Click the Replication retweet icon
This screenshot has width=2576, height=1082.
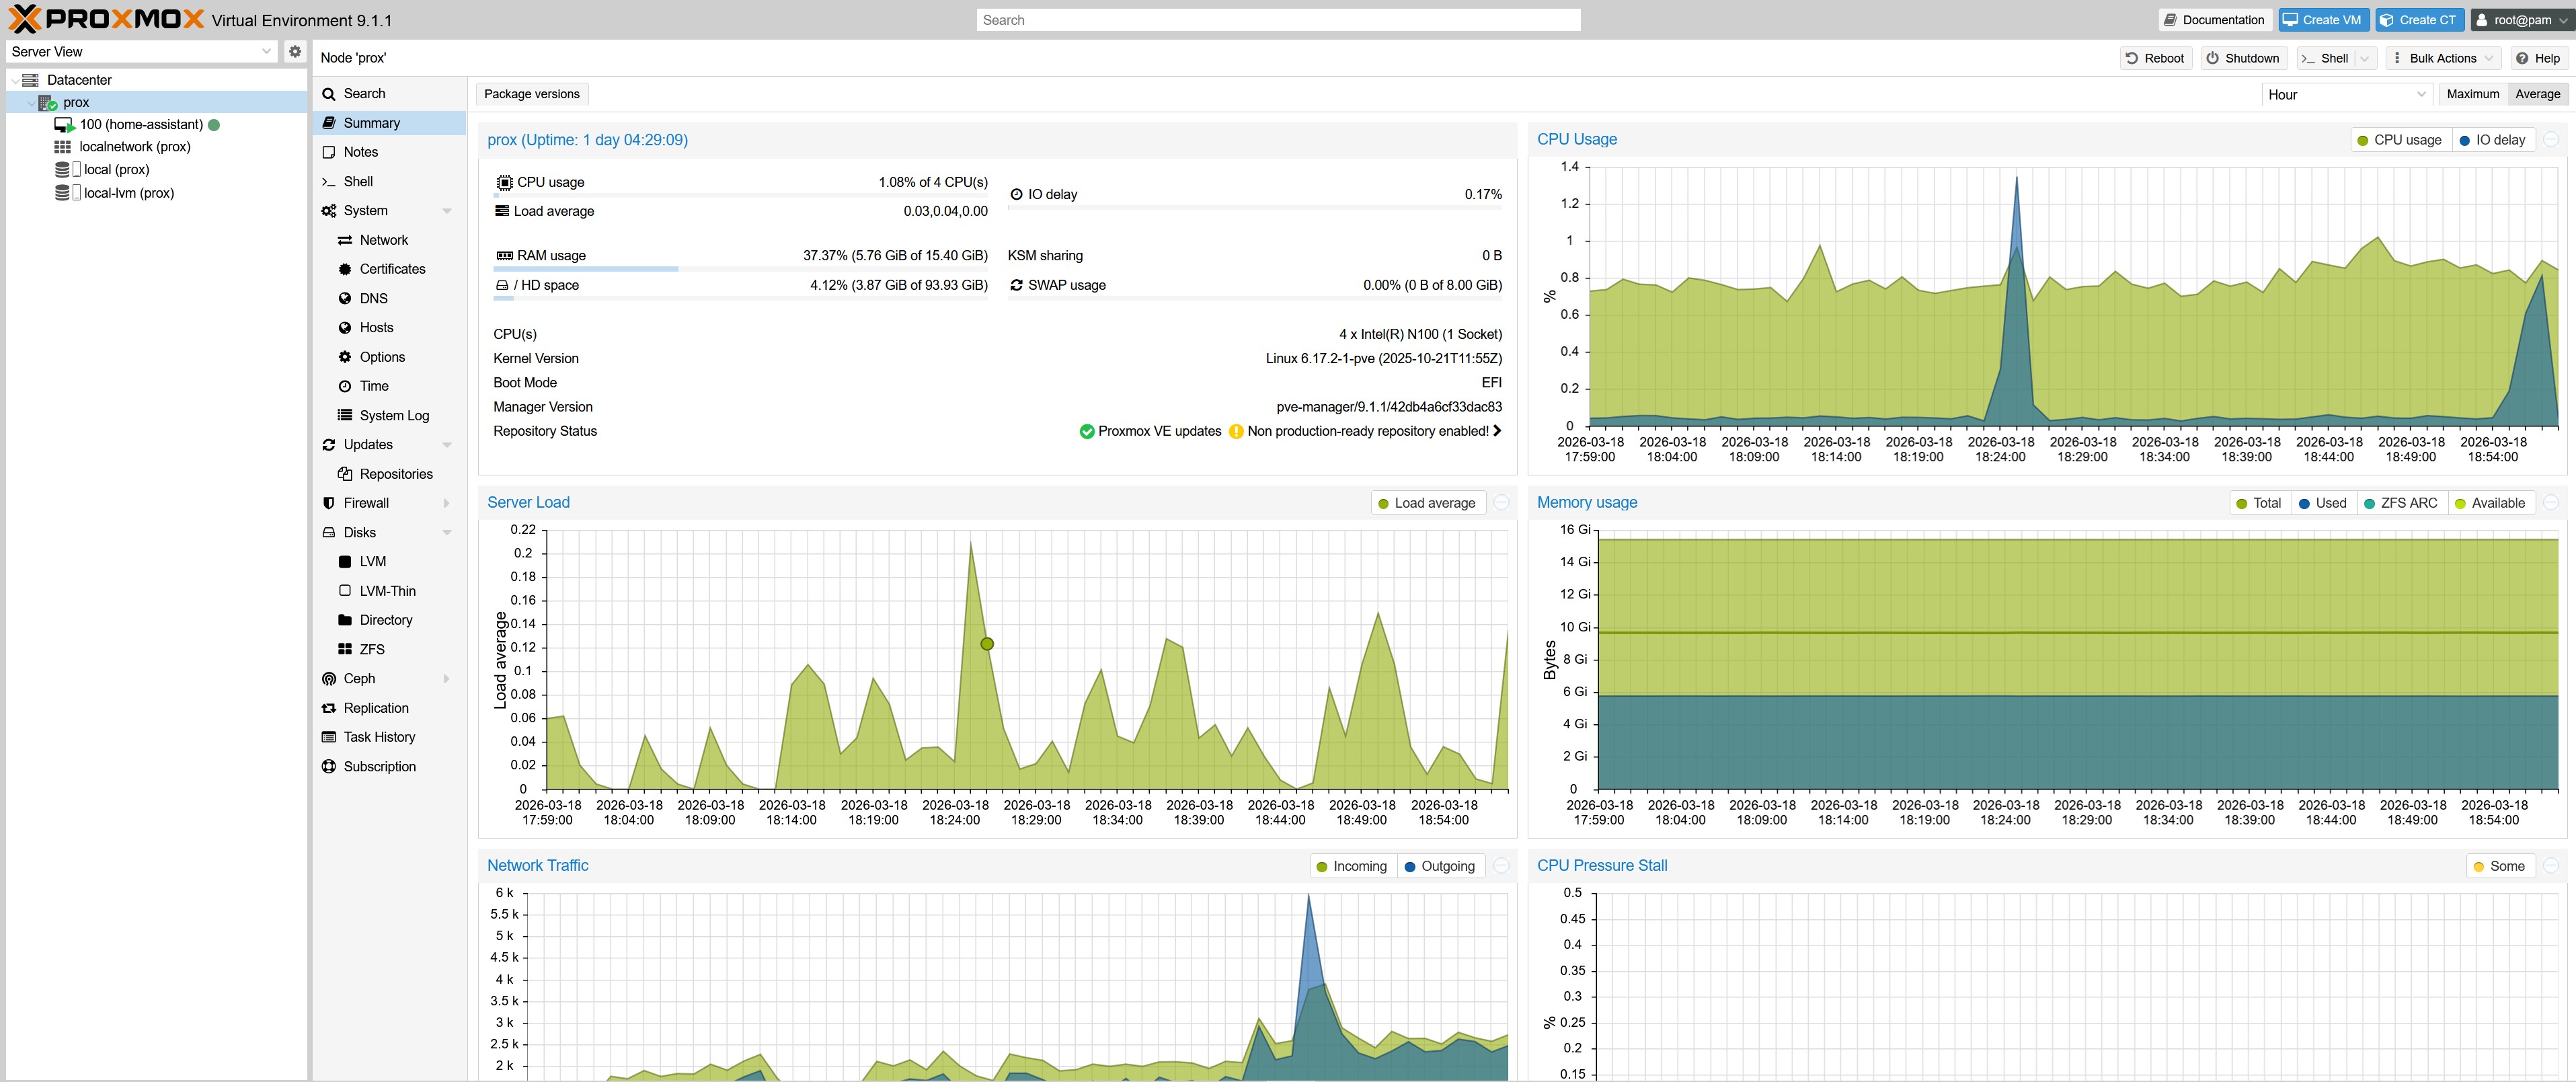pos(329,708)
